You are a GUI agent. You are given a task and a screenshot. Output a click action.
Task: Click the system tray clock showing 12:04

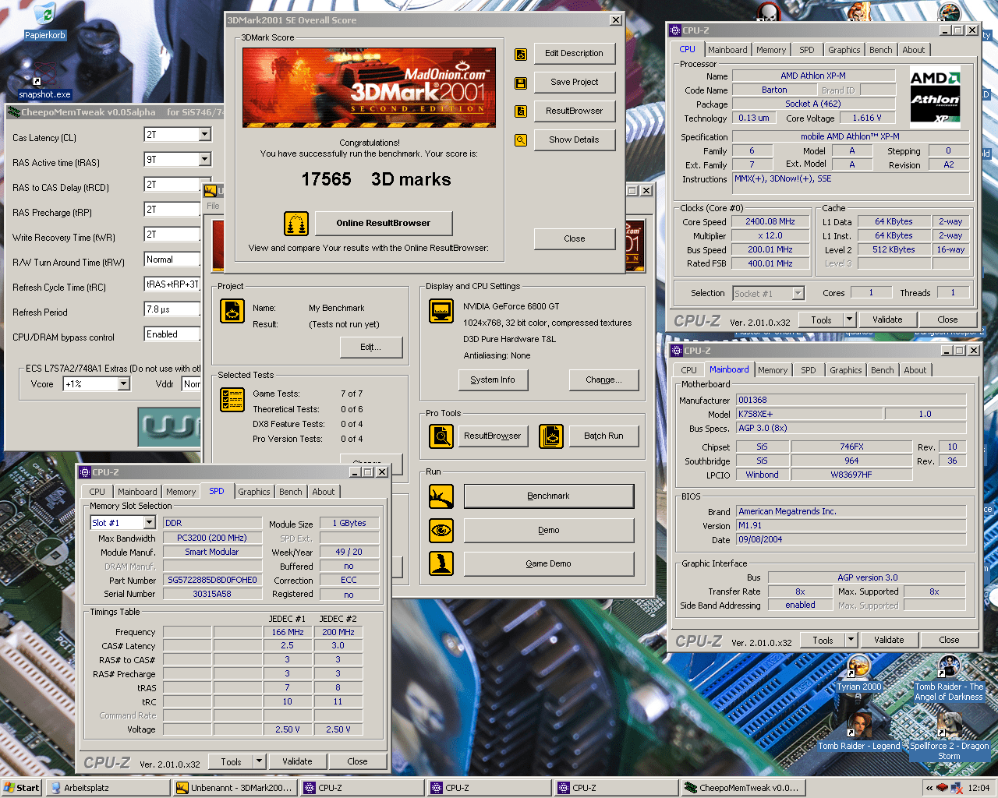[979, 788]
